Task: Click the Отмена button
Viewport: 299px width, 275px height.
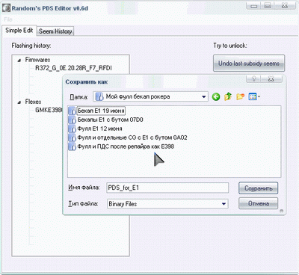Action: [x=258, y=204]
